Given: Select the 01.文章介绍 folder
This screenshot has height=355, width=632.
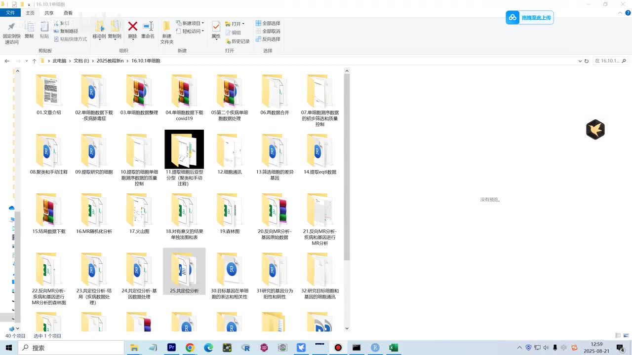Looking at the screenshot, I should point(49,95).
